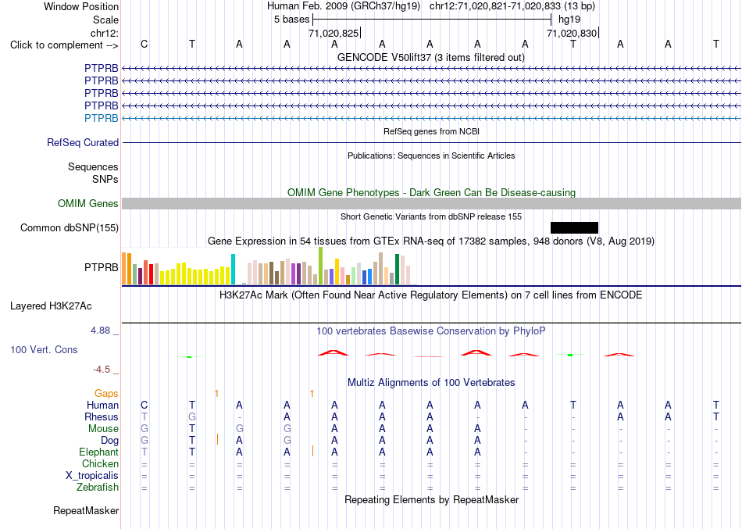Click 'Multiz Alignments of 100 Vertebrates' title
Image resolution: width=742 pixels, height=529 pixels.
point(431,382)
